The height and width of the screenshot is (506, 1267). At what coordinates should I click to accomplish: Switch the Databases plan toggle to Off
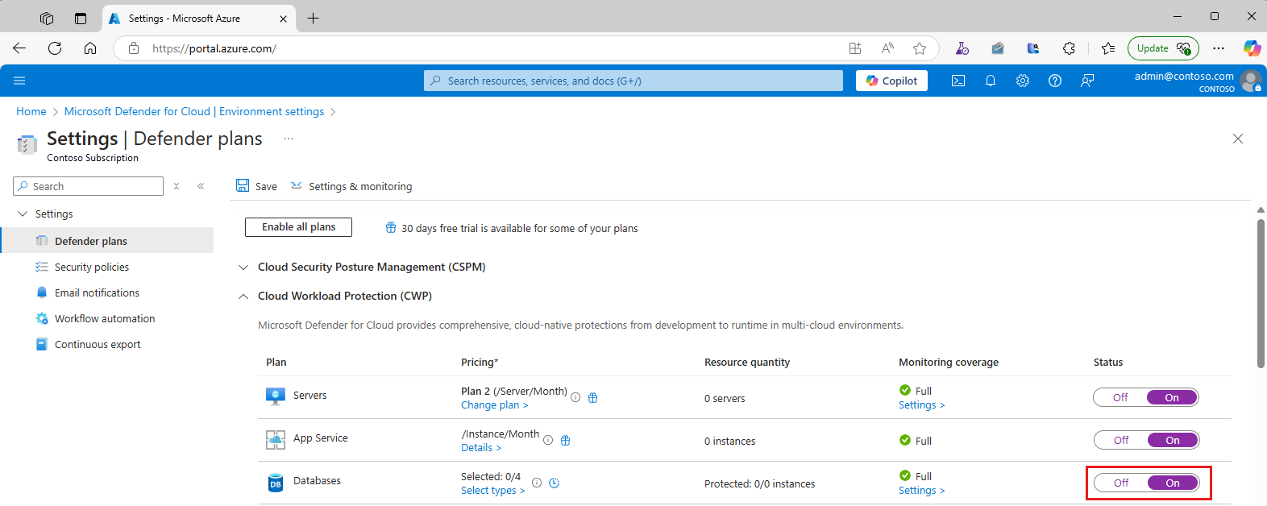1121,483
